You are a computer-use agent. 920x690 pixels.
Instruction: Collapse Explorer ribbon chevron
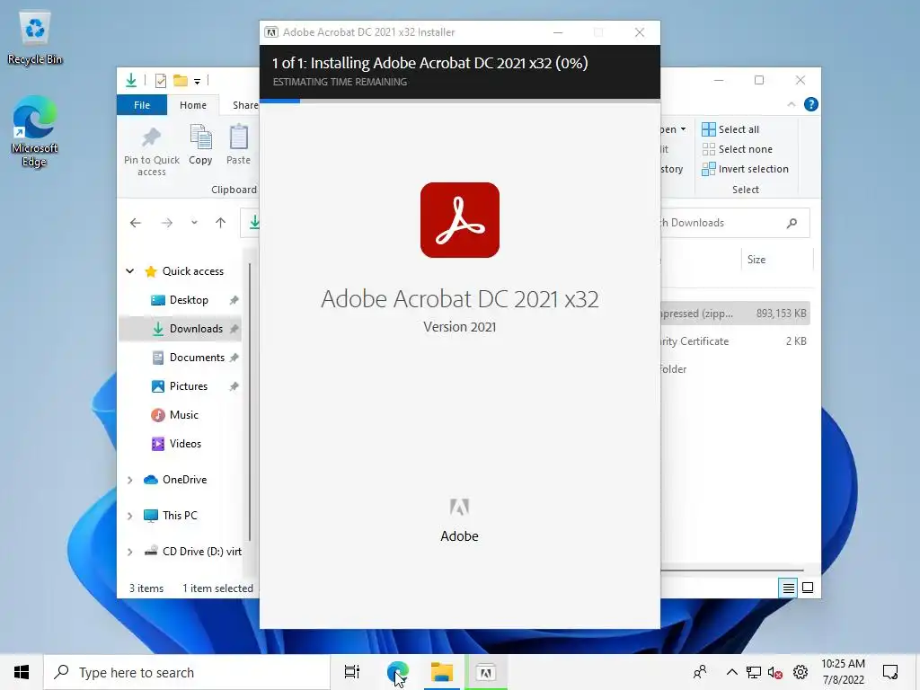(791, 104)
